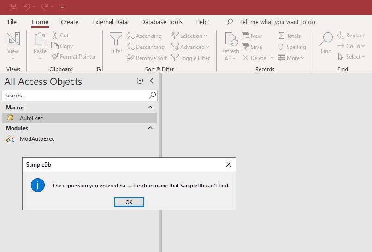Image resolution: width=372 pixels, height=252 pixels.
Task: Sort Descending Z to A
Action: pyautogui.click(x=146, y=47)
